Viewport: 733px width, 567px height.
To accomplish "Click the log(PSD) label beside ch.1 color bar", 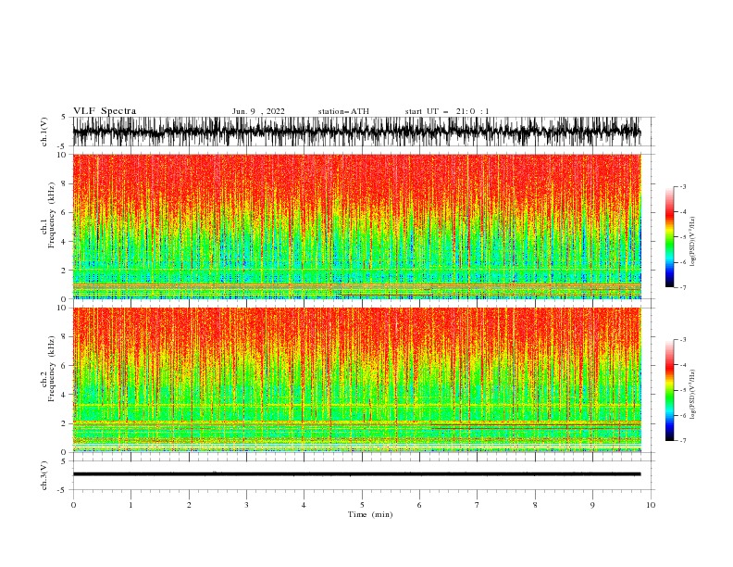I will coord(692,242).
